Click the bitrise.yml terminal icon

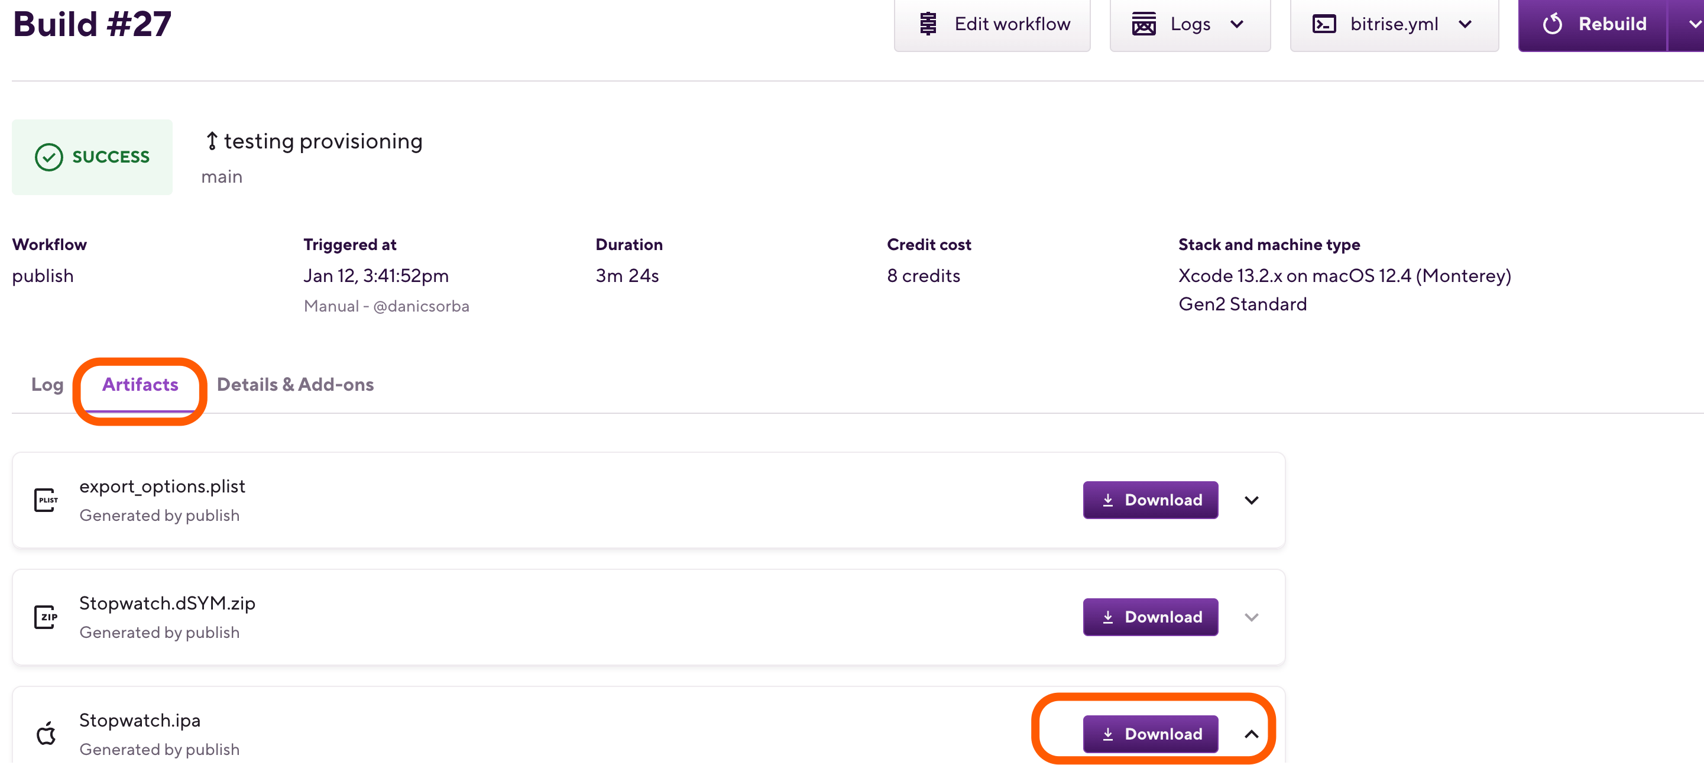click(x=1324, y=24)
